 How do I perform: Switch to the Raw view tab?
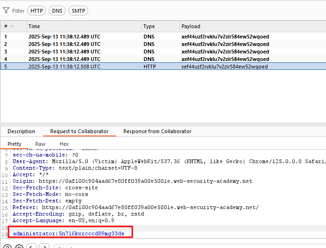(x=40, y=144)
